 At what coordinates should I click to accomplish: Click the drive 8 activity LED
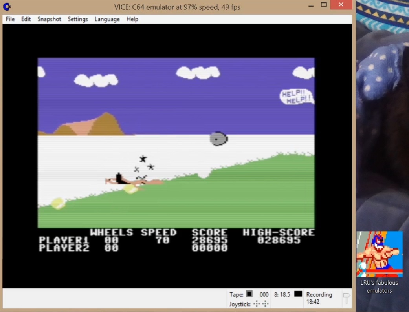[298, 294]
